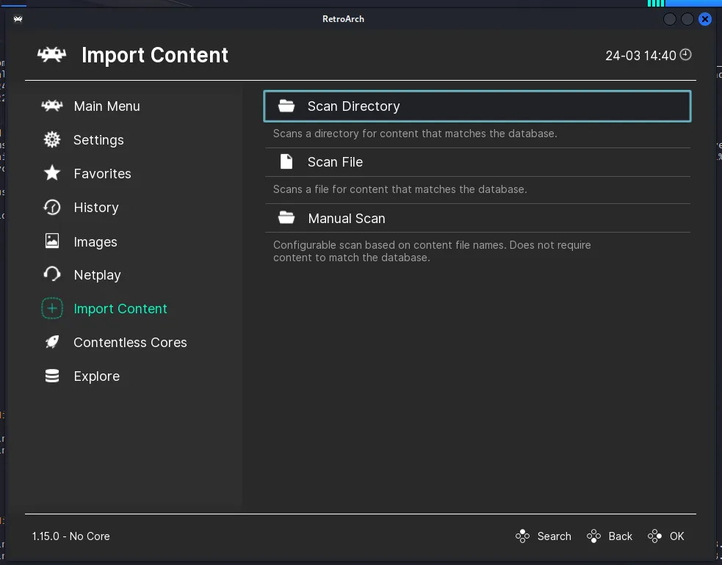Close the RetroArch window

coord(705,19)
